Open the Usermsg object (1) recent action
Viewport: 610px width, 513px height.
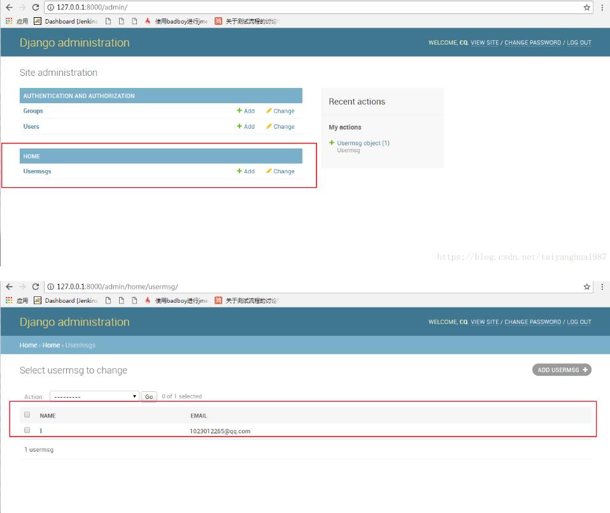click(x=363, y=143)
